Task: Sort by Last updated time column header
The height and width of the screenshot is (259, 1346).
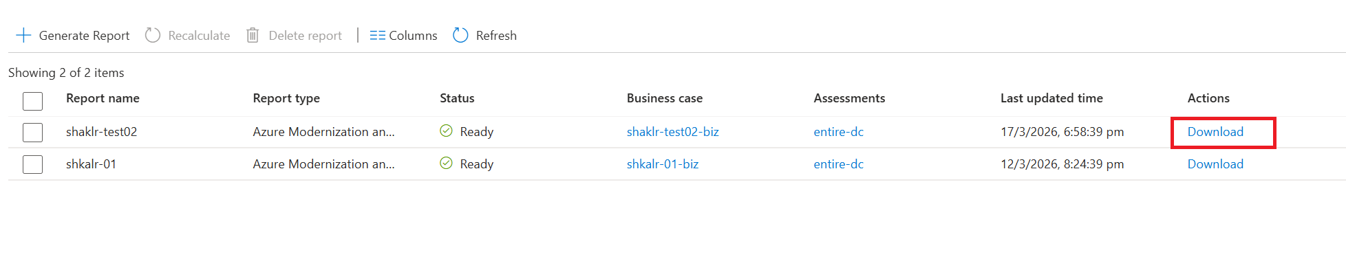Action: tap(1051, 98)
